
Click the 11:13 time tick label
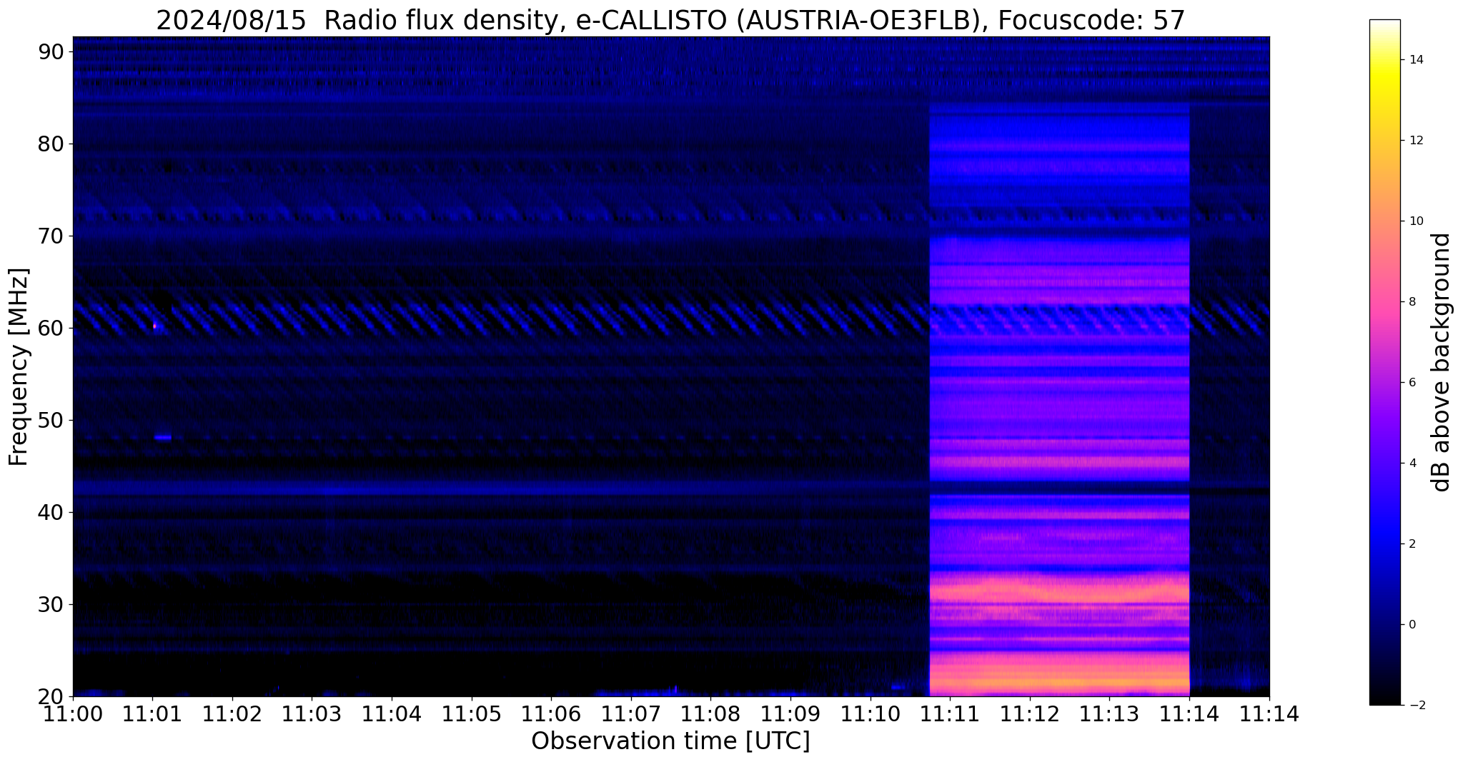click(x=1109, y=713)
